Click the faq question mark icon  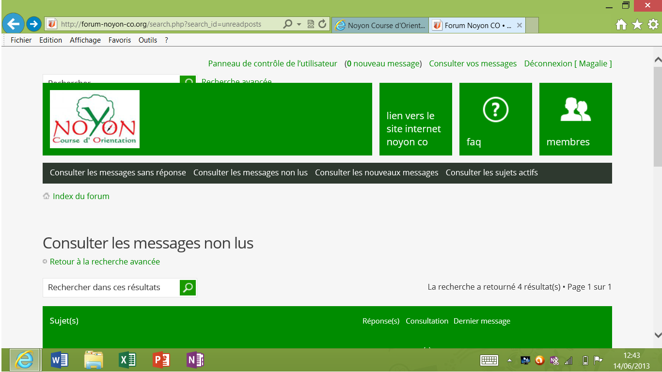click(495, 110)
